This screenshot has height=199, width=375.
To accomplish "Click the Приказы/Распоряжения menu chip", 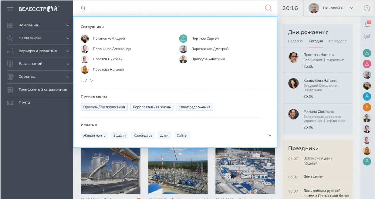I will pyautogui.click(x=104, y=107).
